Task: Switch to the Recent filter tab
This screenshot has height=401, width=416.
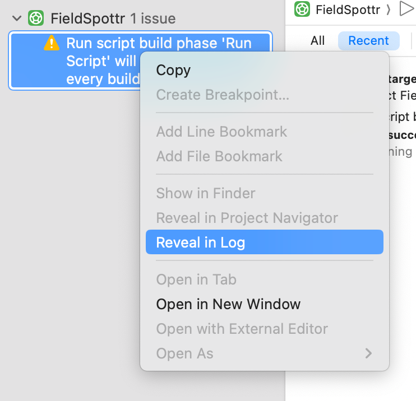Action: [x=368, y=40]
